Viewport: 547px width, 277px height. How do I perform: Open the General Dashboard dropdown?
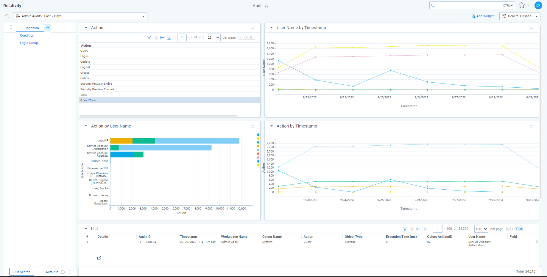tap(520, 16)
